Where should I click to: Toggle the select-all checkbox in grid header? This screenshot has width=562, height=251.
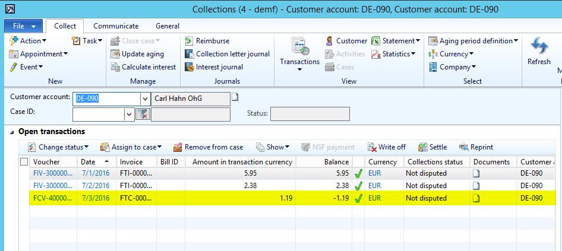[24, 162]
